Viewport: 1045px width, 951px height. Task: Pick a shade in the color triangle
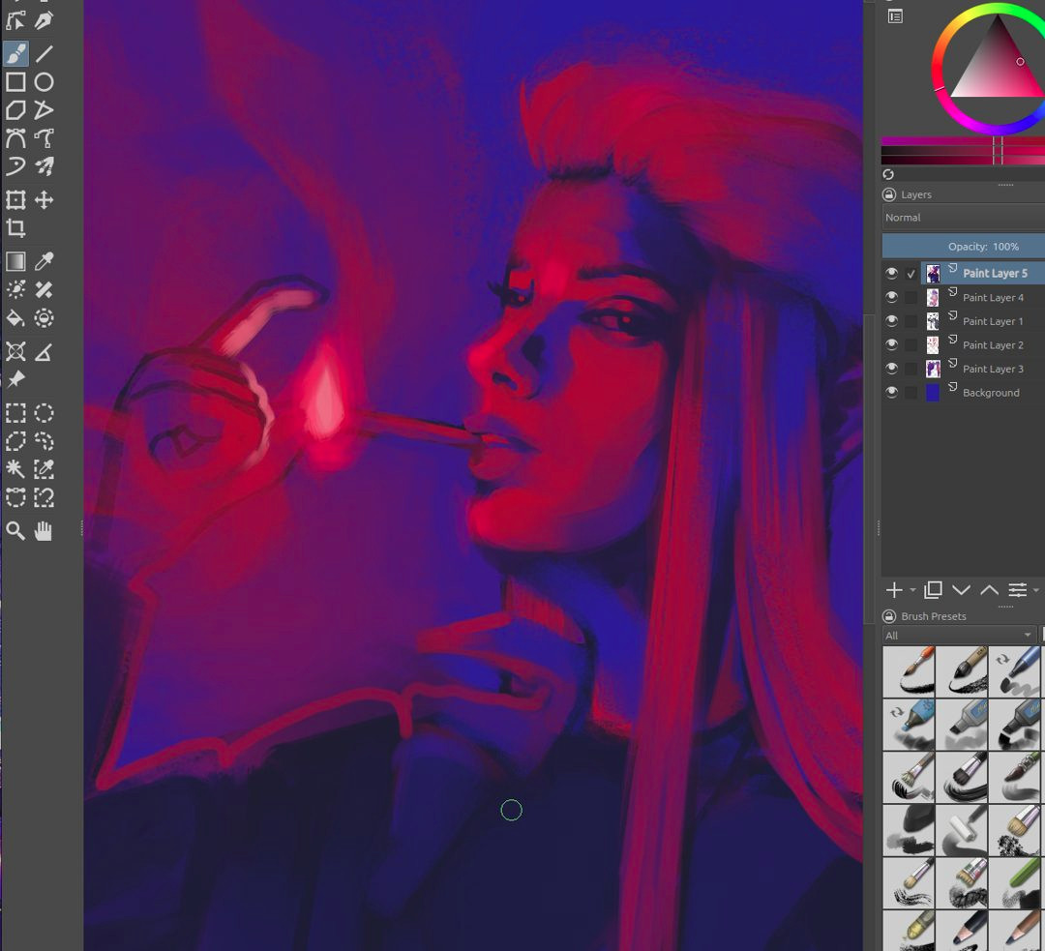point(997,64)
